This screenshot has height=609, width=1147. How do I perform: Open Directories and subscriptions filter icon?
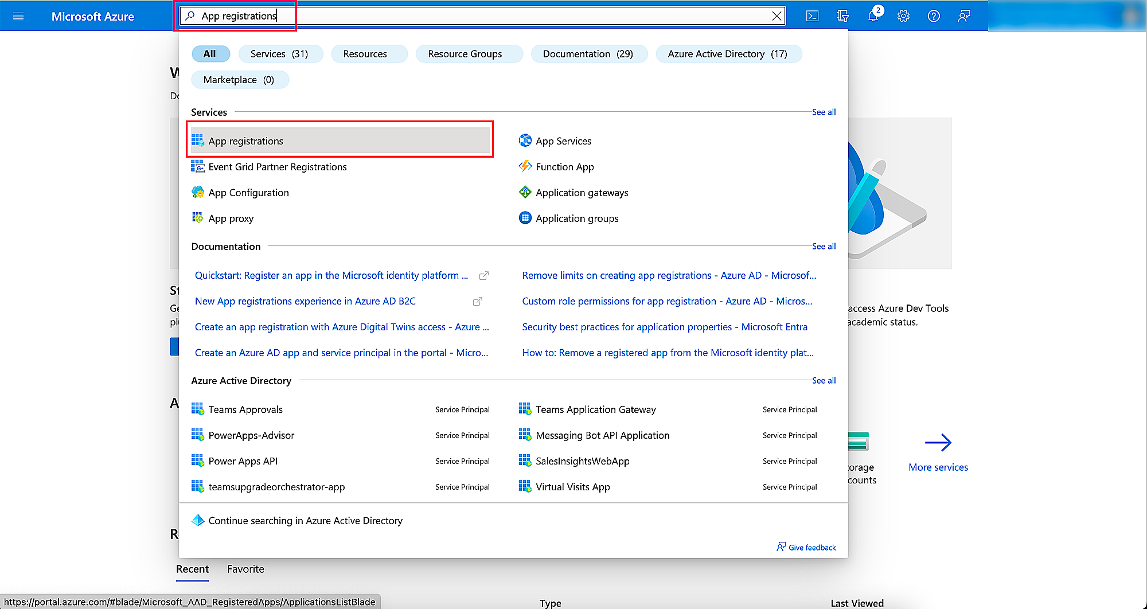pos(842,16)
